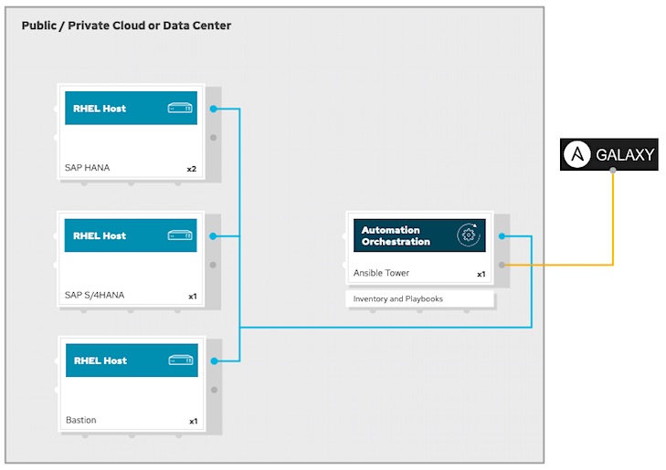The width and height of the screenshot is (666, 470).
Task: Click the gear icon in Automation Orchestration header
Action: point(469,235)
